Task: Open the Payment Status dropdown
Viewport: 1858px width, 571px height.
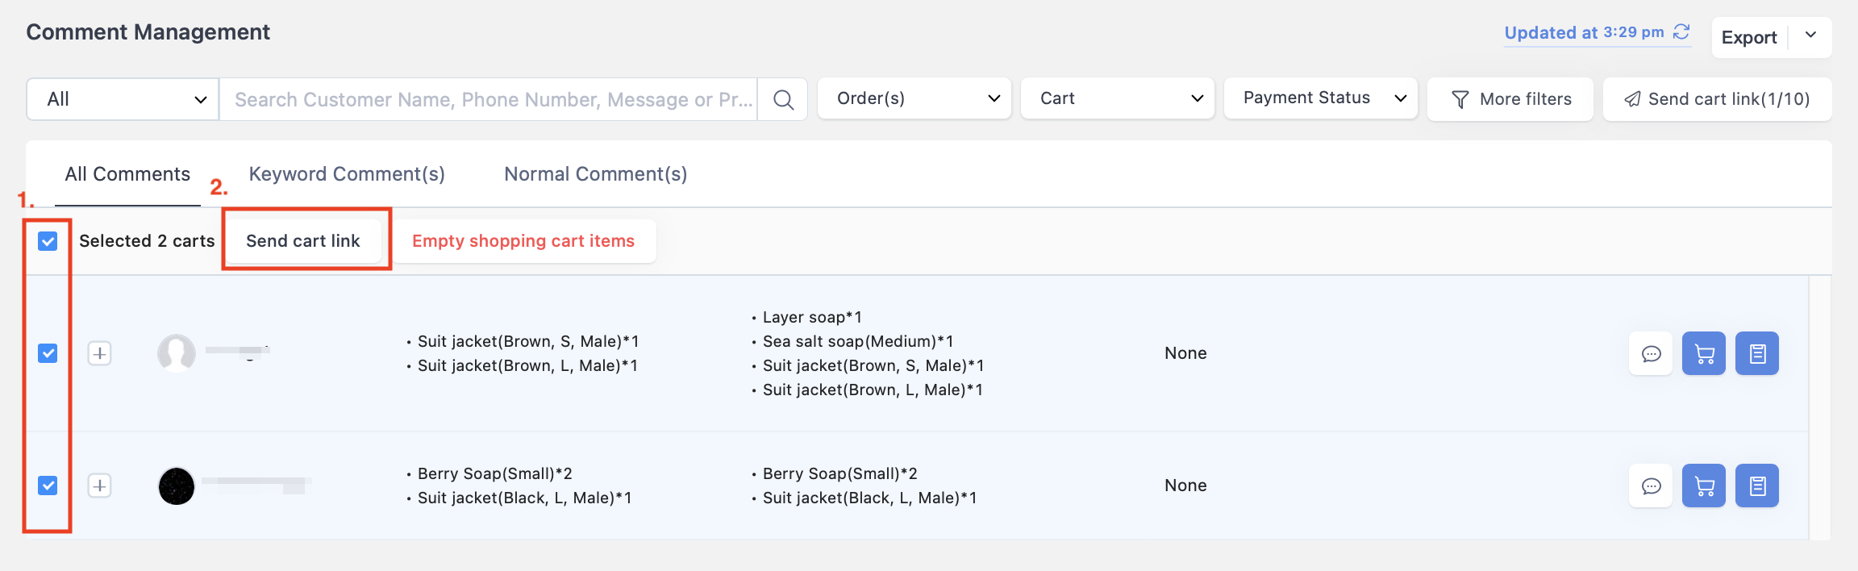Action: (x=1321, y=98)
